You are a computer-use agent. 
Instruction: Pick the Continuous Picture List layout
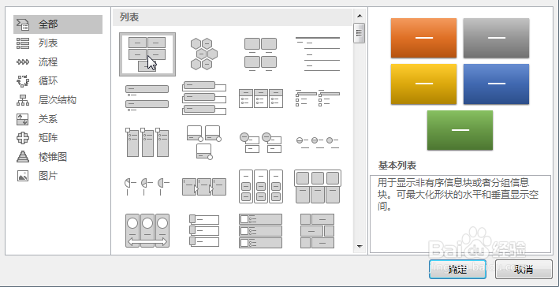(147, 231)
